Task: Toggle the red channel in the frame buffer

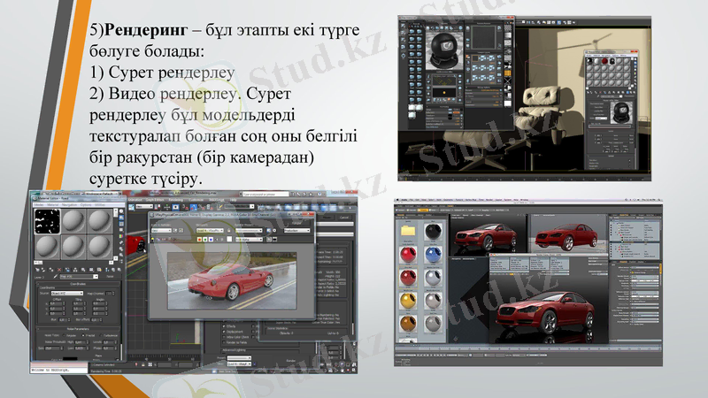Action: click(200, 240)
